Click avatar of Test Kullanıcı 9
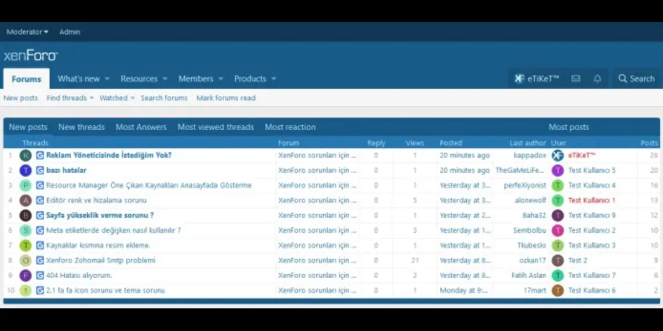The image size is (663, 331). tap(558, 215)
